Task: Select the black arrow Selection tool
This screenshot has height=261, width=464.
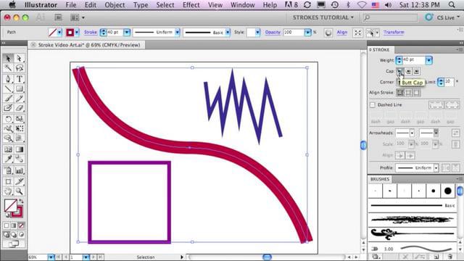Action: (8, 58)
